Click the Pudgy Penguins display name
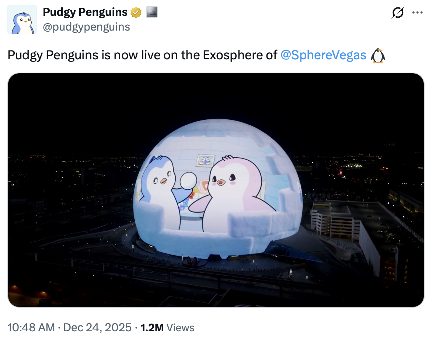 (86, 11)
